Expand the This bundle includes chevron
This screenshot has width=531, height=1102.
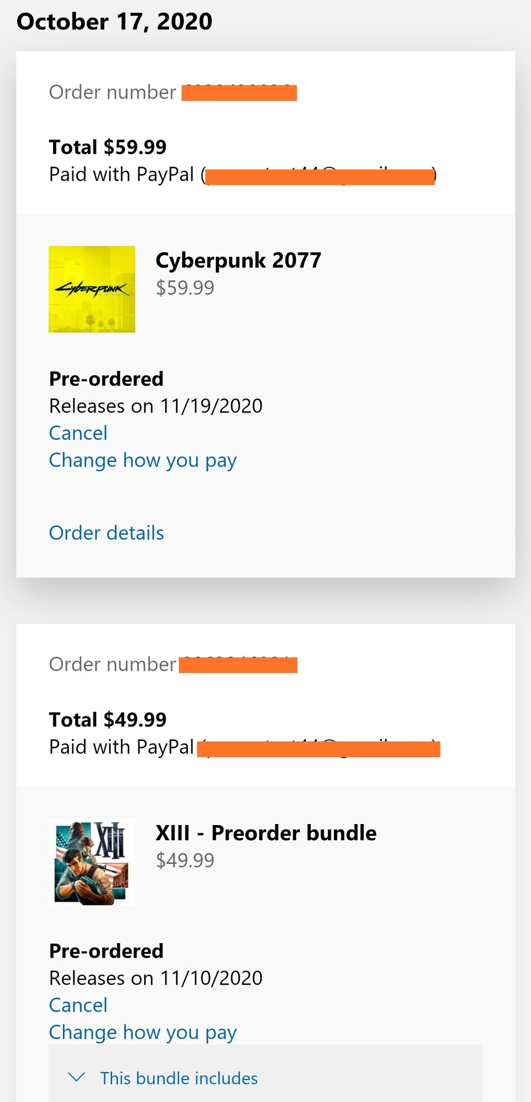(x=76, y=1077)
